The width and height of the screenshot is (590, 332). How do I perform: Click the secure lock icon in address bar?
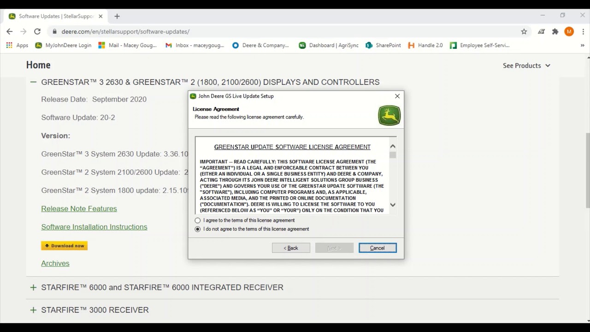click(54, 31)
